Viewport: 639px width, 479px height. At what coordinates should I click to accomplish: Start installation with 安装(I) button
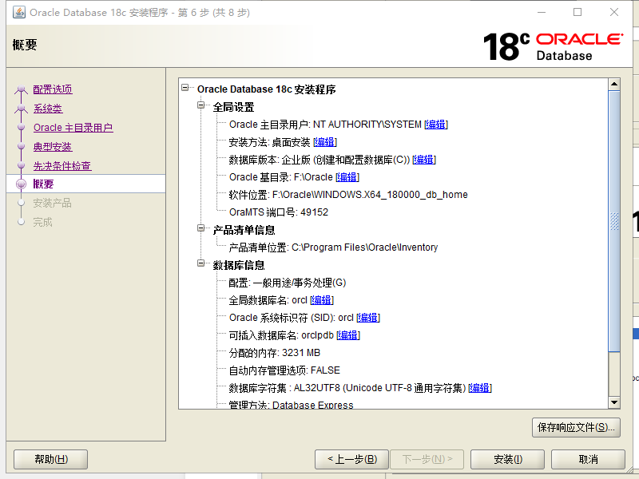tap(508, 460)
